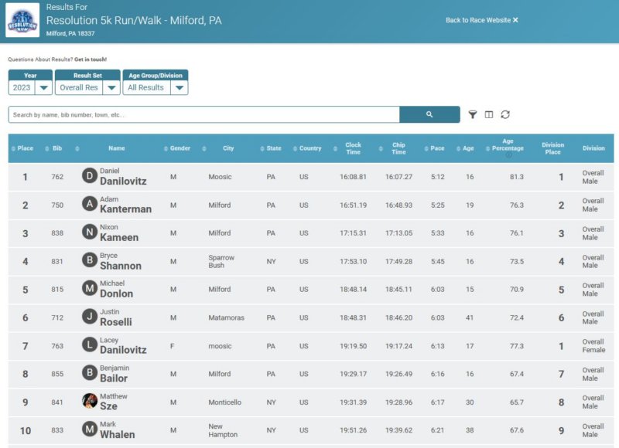Click Matthew Sze's profile photo
Screen dimensions: 619x448
(90, 401)
